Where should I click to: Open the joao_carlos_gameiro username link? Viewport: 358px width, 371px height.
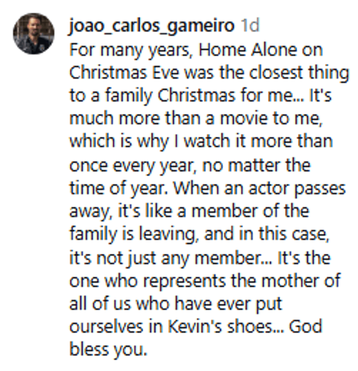coord(151,26)
